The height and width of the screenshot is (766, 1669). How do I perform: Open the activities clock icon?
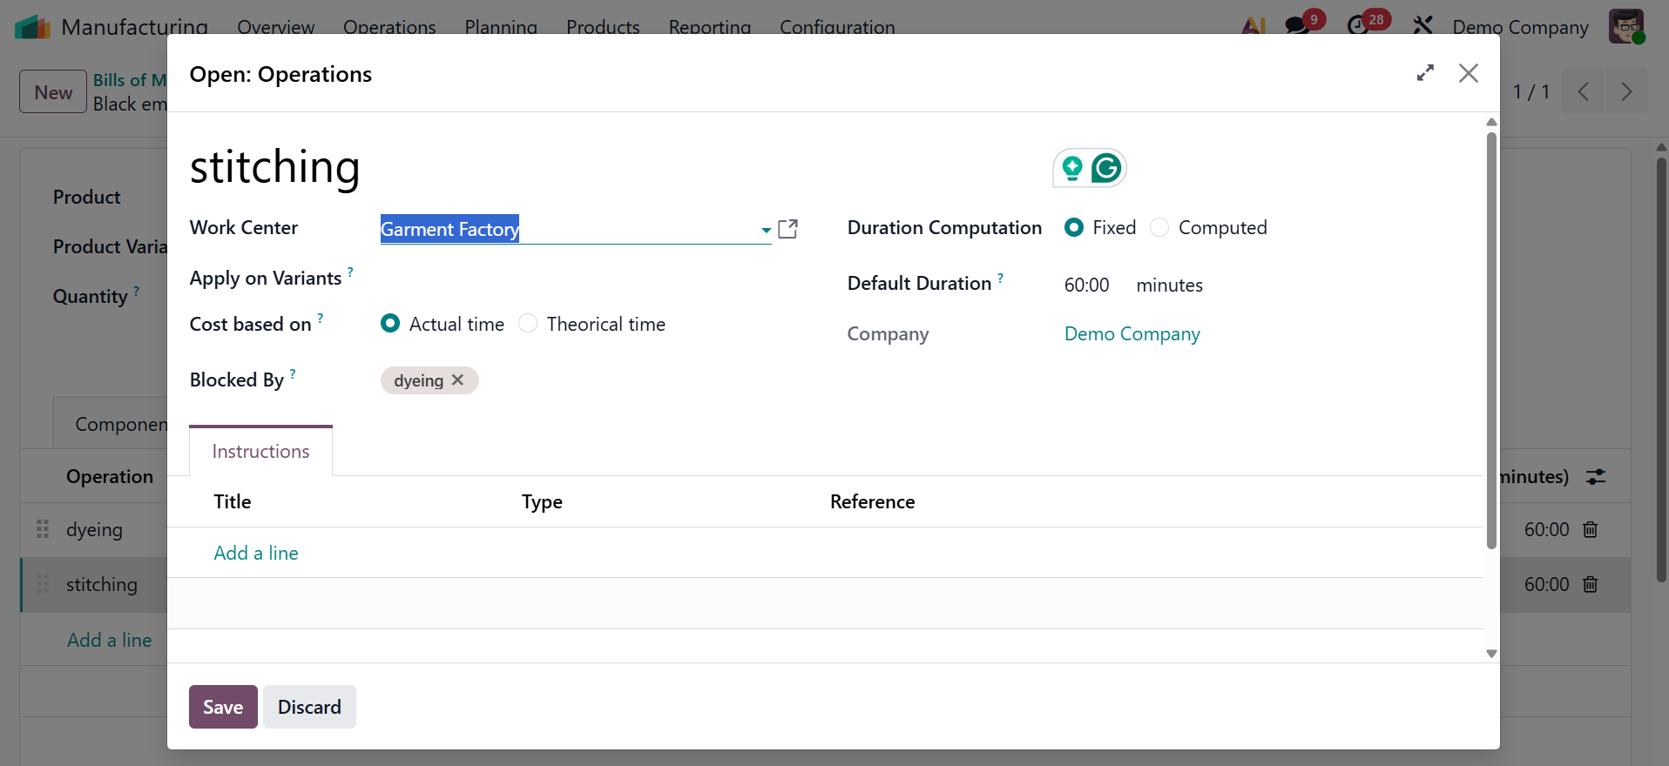(1358, 26)
